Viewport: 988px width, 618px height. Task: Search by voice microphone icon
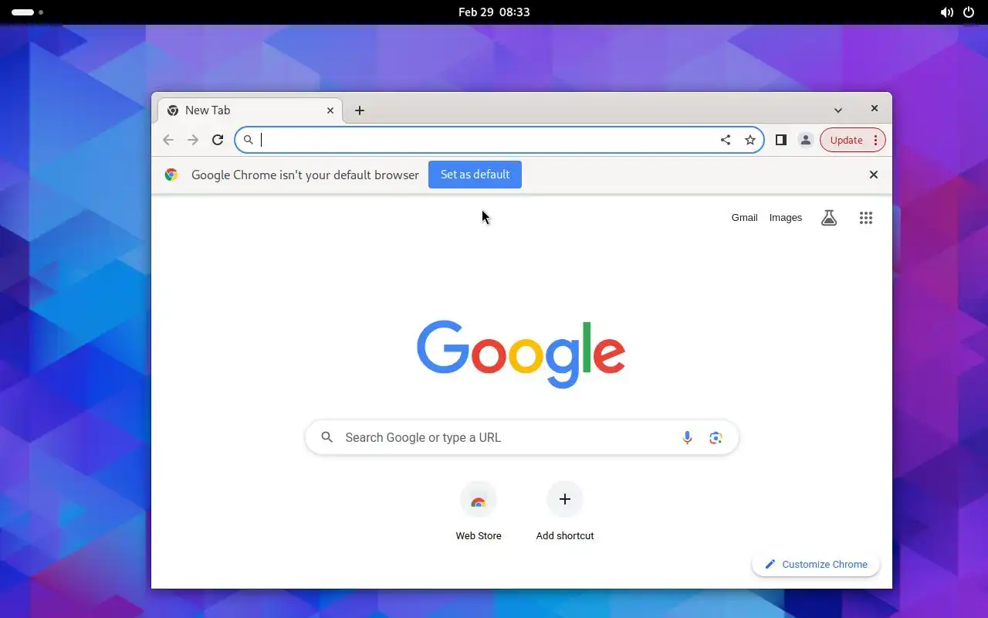point(687,437)
